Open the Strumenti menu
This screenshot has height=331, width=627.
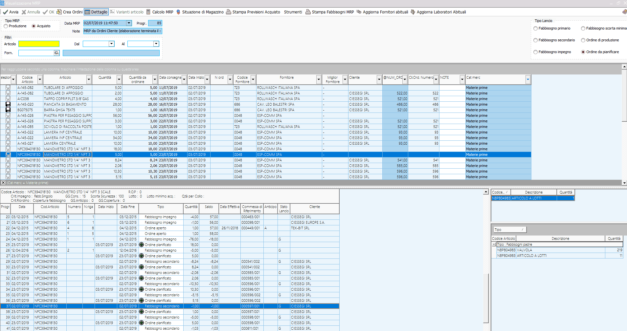(293, 12)
